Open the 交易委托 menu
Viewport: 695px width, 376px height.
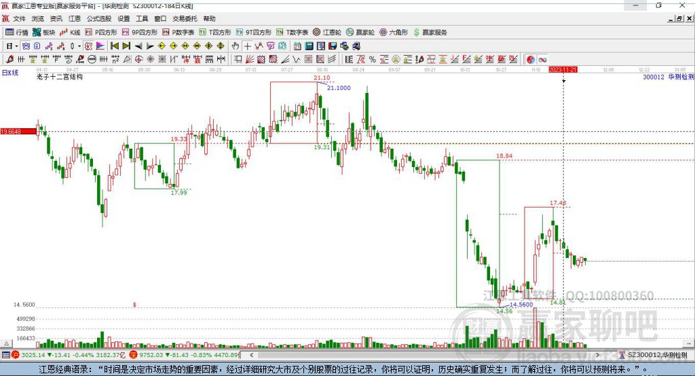[185, 18]
